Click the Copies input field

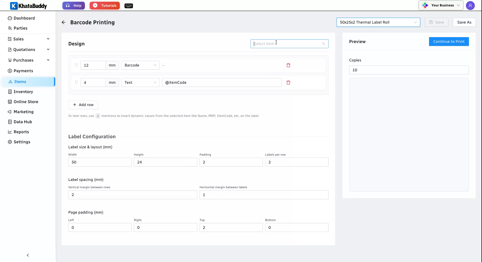click(x=409, y=70)
